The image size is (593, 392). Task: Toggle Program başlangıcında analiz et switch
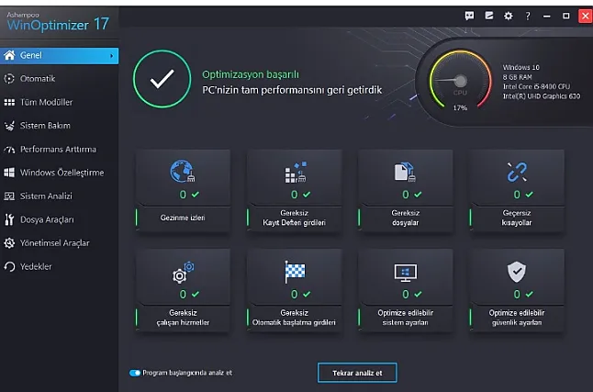pos(135,373)
